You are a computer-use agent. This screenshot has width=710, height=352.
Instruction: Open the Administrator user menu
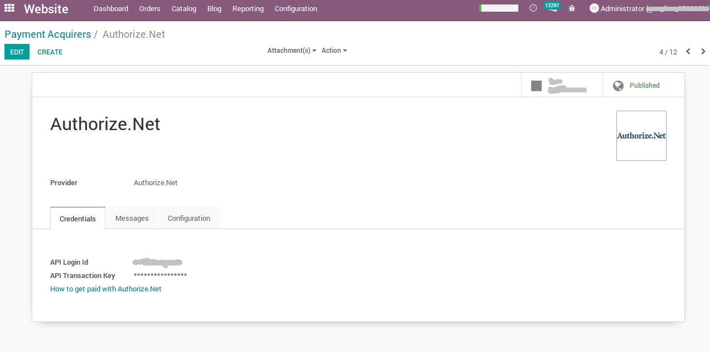(649, 8)
